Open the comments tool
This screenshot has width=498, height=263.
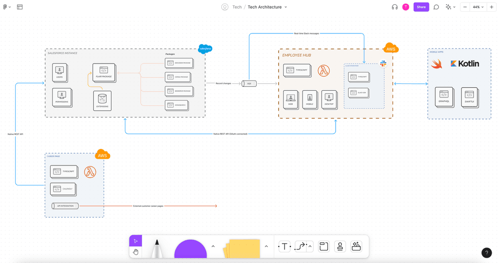click(436, 7)
